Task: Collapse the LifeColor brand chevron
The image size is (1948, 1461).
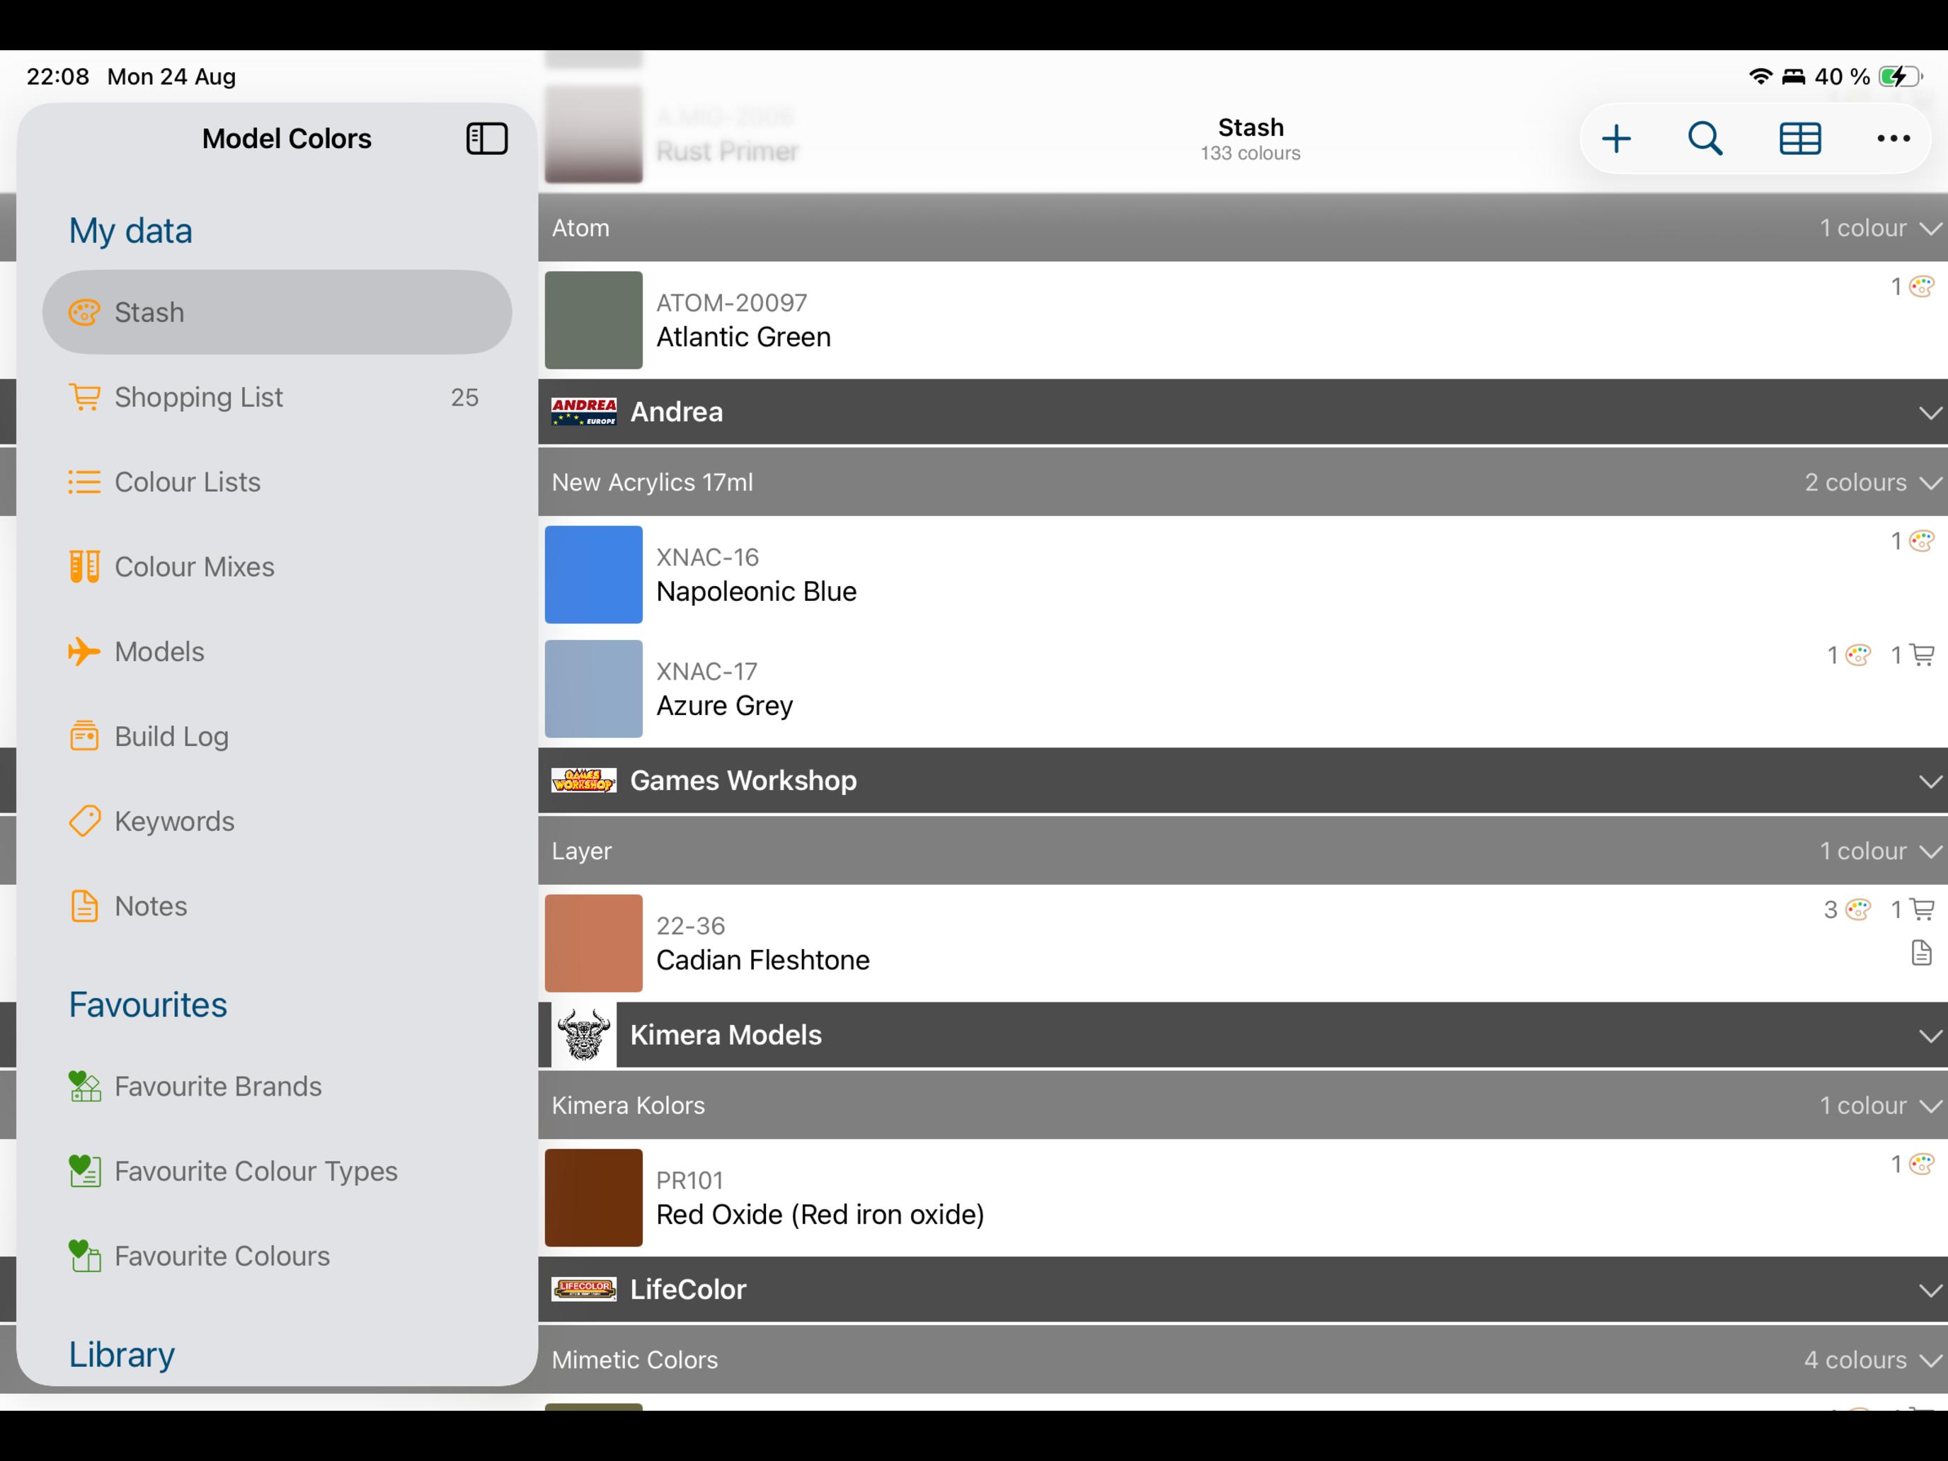Action: tap(1930, 1290)
